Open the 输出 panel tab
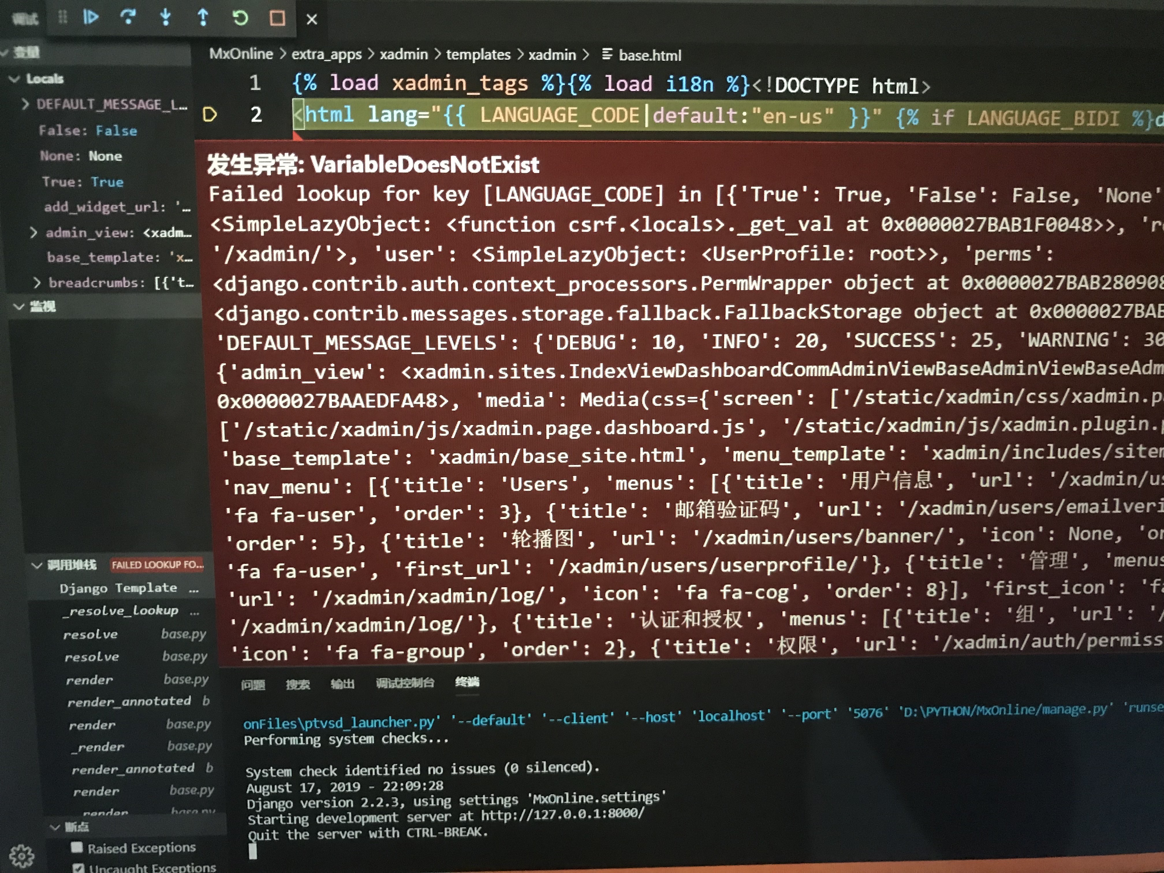This screenshot has width=1164, height=873. click(x=342, y=684)
